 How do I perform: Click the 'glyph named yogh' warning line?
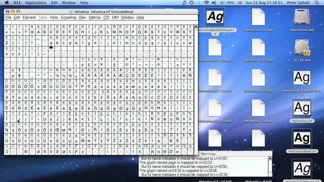point(176,162)
